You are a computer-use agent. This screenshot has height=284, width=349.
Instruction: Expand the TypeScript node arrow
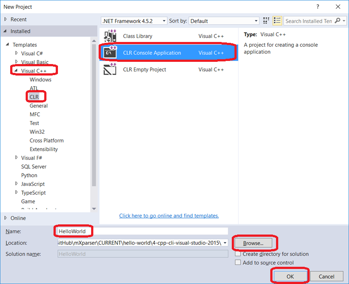tap(16, 192)
